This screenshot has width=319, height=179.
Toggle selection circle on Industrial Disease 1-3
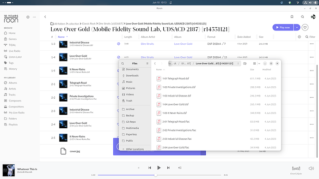coord(119,44)
